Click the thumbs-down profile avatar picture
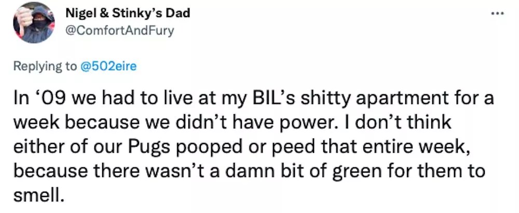519x213 pixels. click(x=34, y=23)
